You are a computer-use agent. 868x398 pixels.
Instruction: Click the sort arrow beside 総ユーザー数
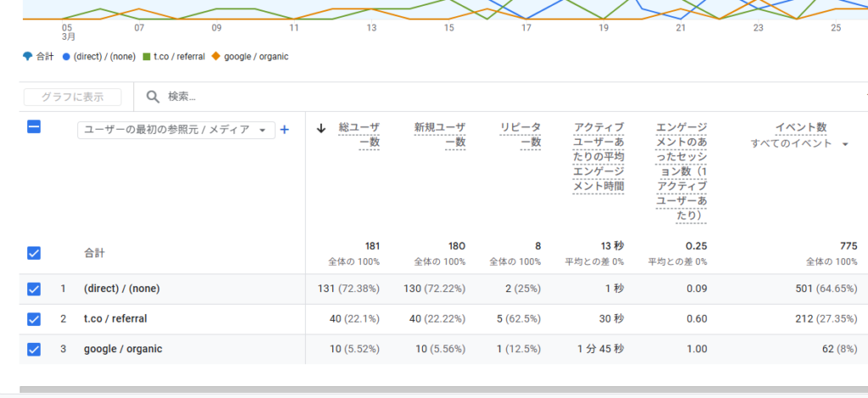320,128
